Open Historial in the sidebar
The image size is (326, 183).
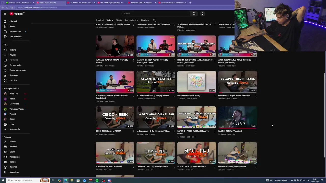click(x=15, y=50)
